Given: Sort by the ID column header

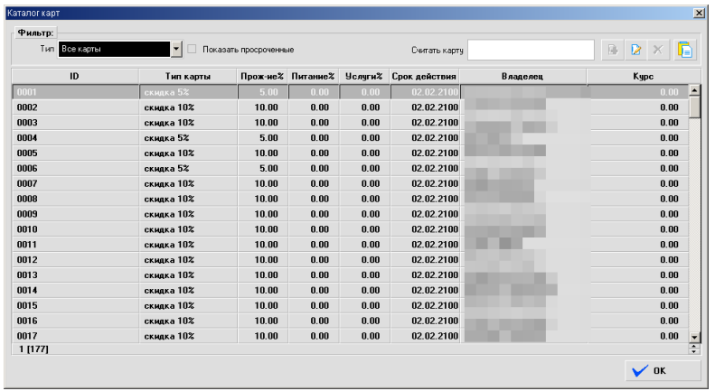Looking at the screenshot, I should tap(76, 77).
